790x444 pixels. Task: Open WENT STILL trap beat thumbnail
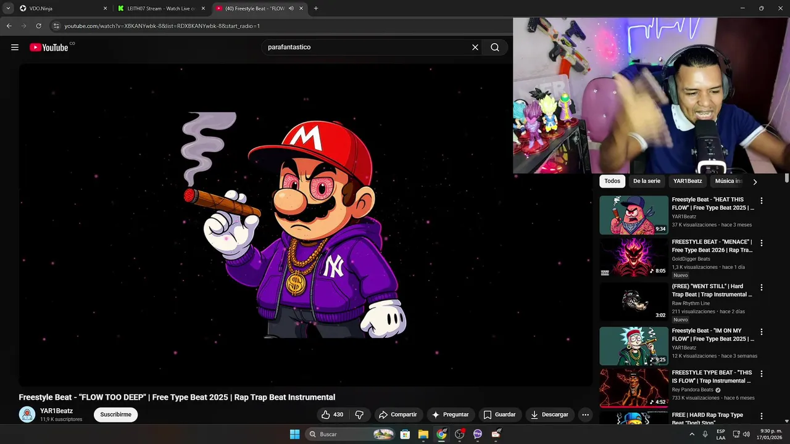pyautogui.click(x=634, y=302)
